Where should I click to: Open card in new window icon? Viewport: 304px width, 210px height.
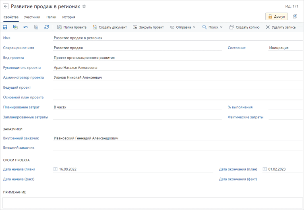tap(295, 17)
